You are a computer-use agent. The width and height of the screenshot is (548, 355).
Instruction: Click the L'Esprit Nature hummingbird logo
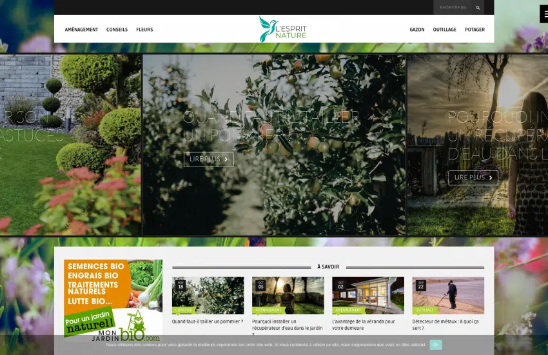point(282,29)
